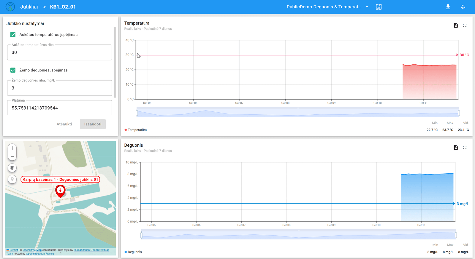The image size is (475, 259).
Task: Click the app logo icon in header
Action: [10, 7]
